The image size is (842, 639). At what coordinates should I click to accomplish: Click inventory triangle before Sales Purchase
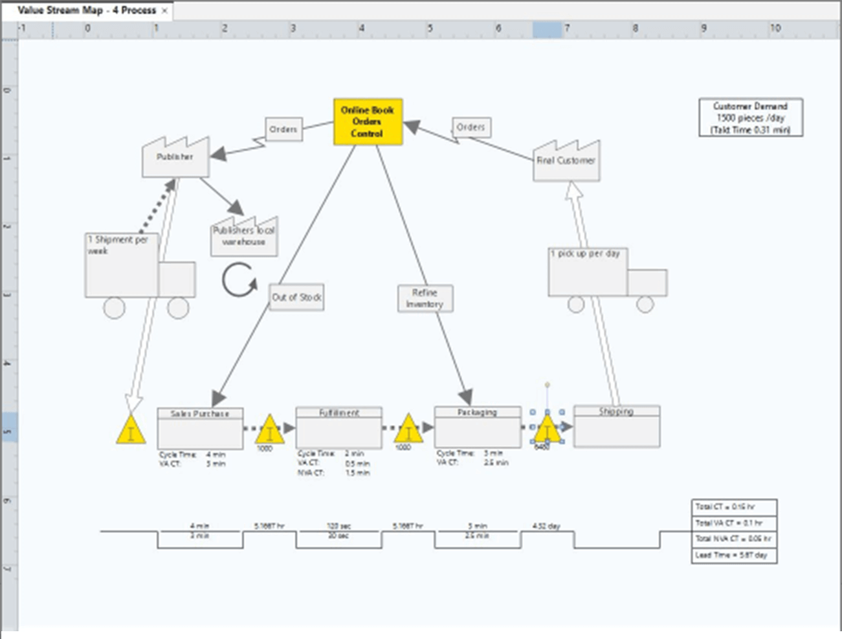coord(131,431)
